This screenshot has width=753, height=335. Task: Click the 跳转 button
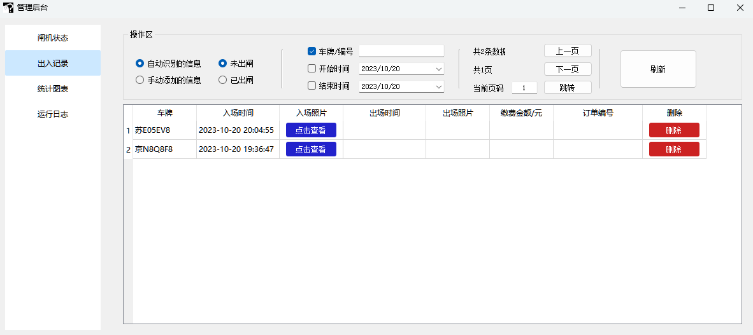(x=568, y=88)
